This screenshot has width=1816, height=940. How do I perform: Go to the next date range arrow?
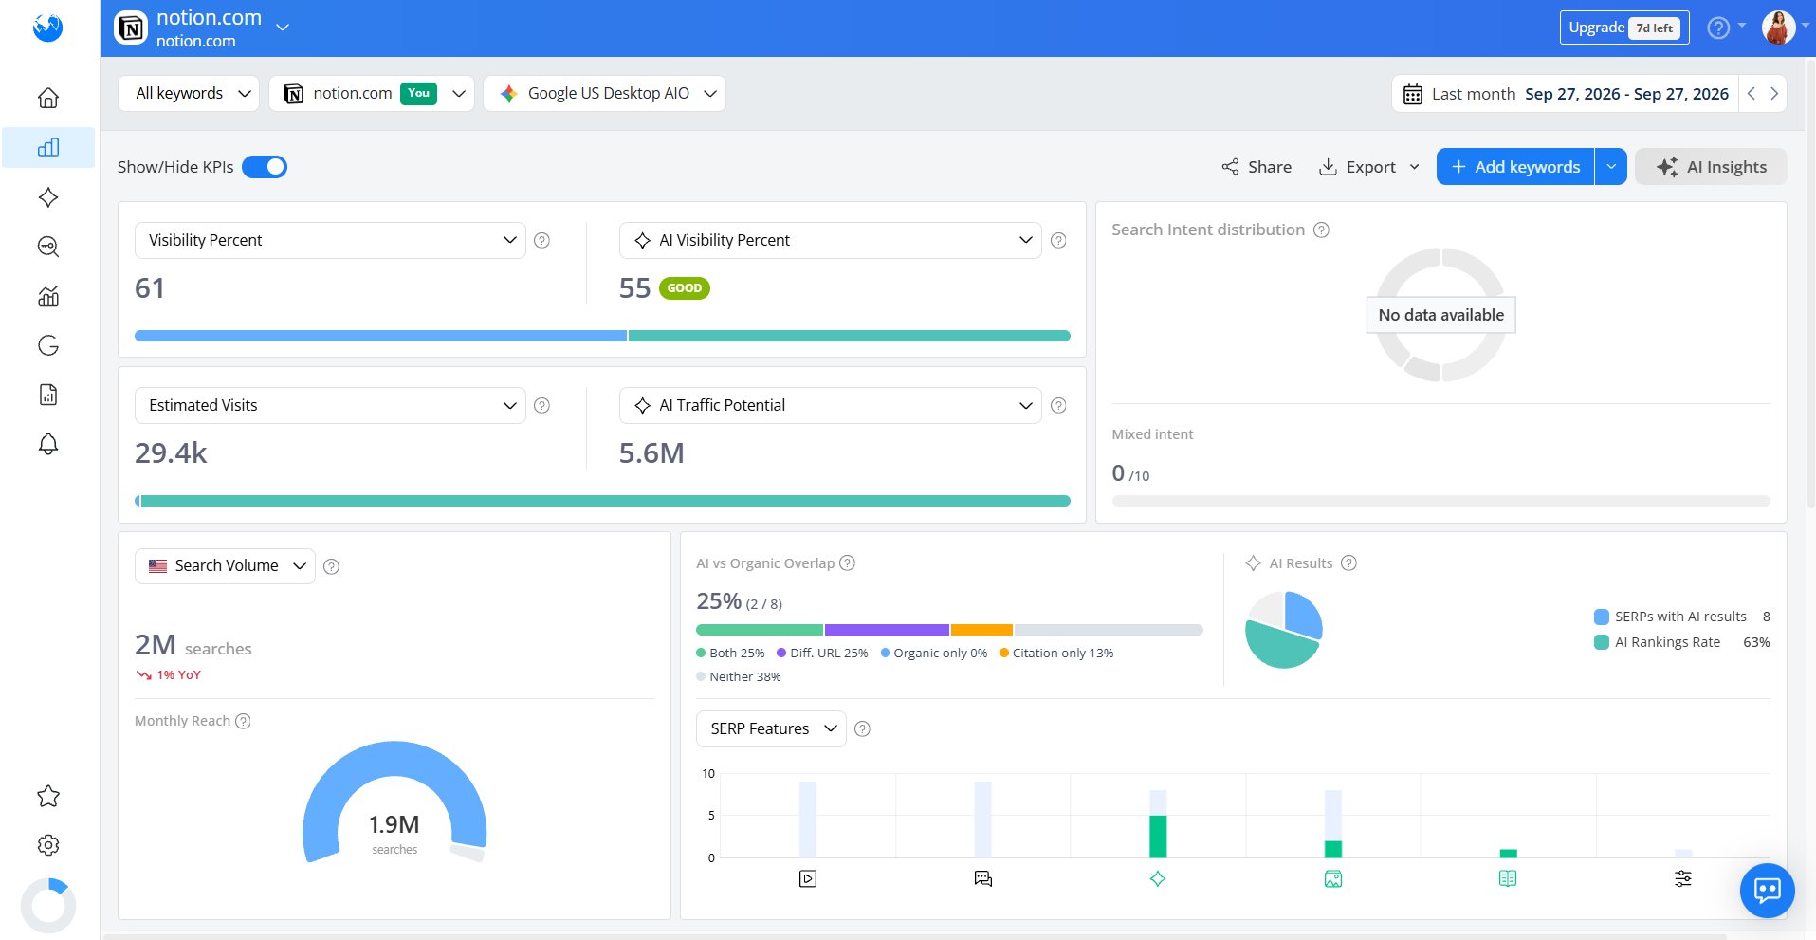[1774, 94]
